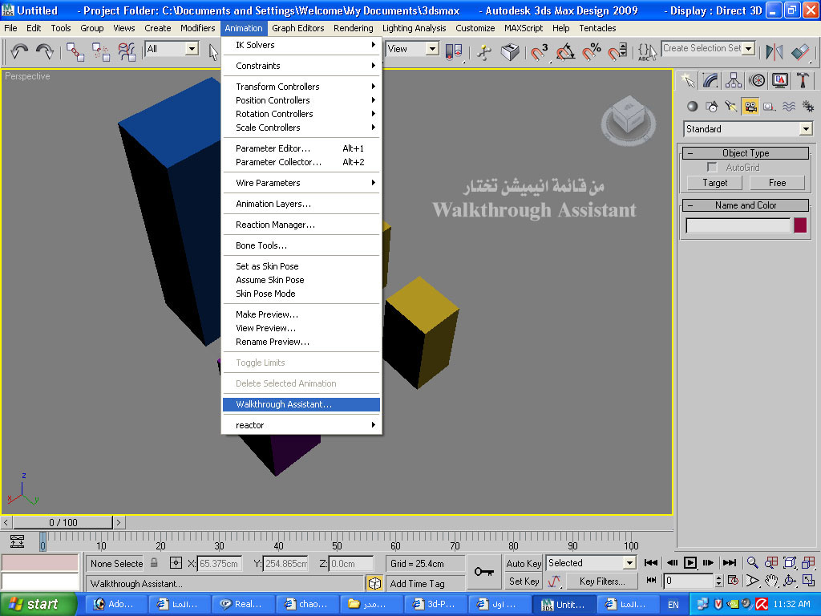Choose Make Preview menu entry

[x=301, y=314]
